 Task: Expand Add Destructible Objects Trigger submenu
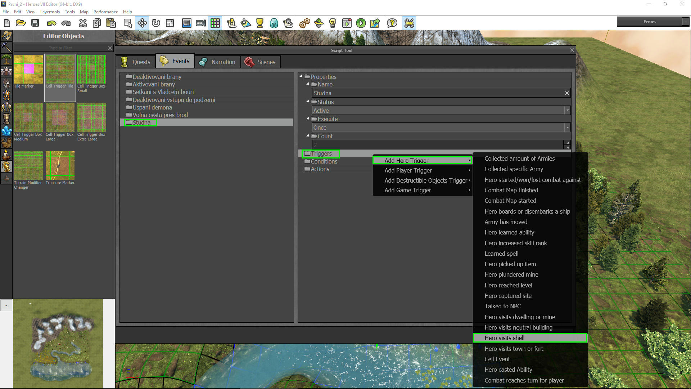click(423, 180)
